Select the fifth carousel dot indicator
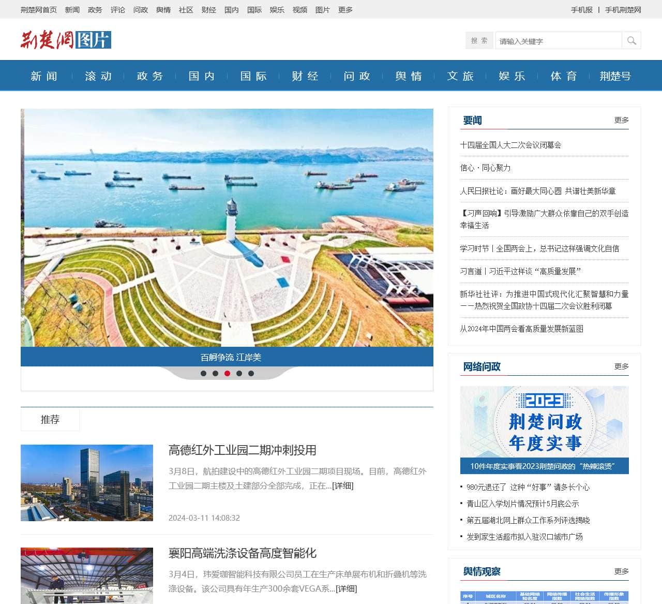 (x=251, y=373)
